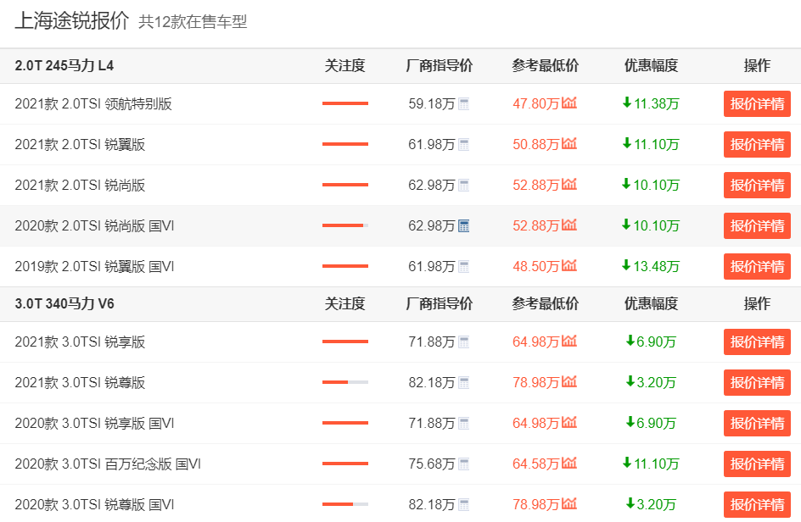This screenshot has width=801, height=522.
Task: Click 报价详情 for 2021款 2.0TSI 领航特别版
Action: [x=757, y=103]
